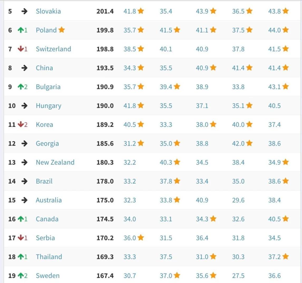Click the star next to Serbia's 36.0

pos(141,238)
